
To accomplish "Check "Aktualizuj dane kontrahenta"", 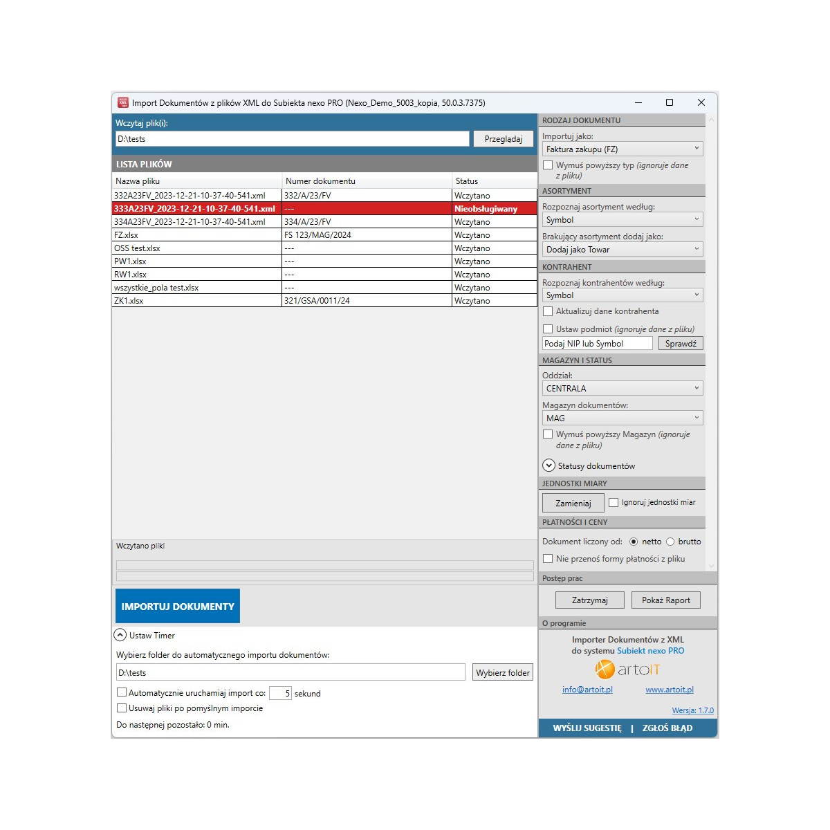I will [548, 311].
